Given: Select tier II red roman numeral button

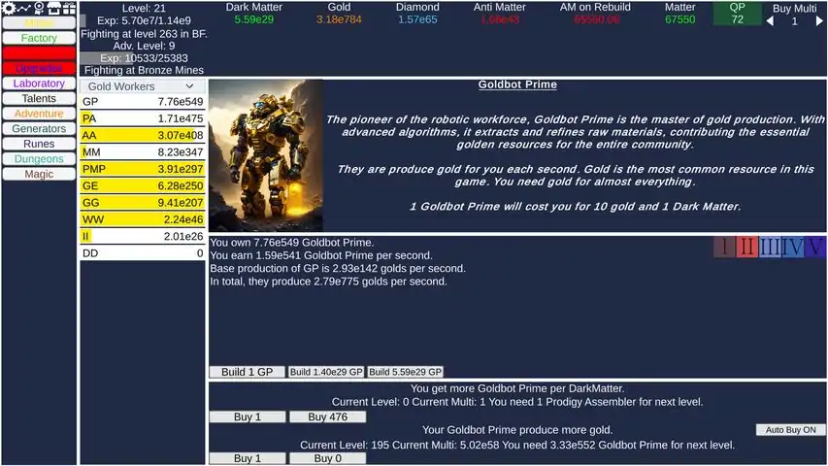Looking at the screenshot, I should pyautogui.click(x=746, y=247).
